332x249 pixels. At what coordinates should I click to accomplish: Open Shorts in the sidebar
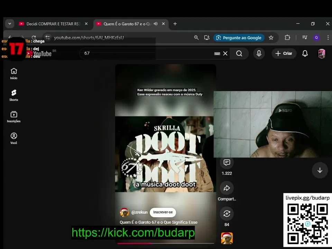coord(14,95)
